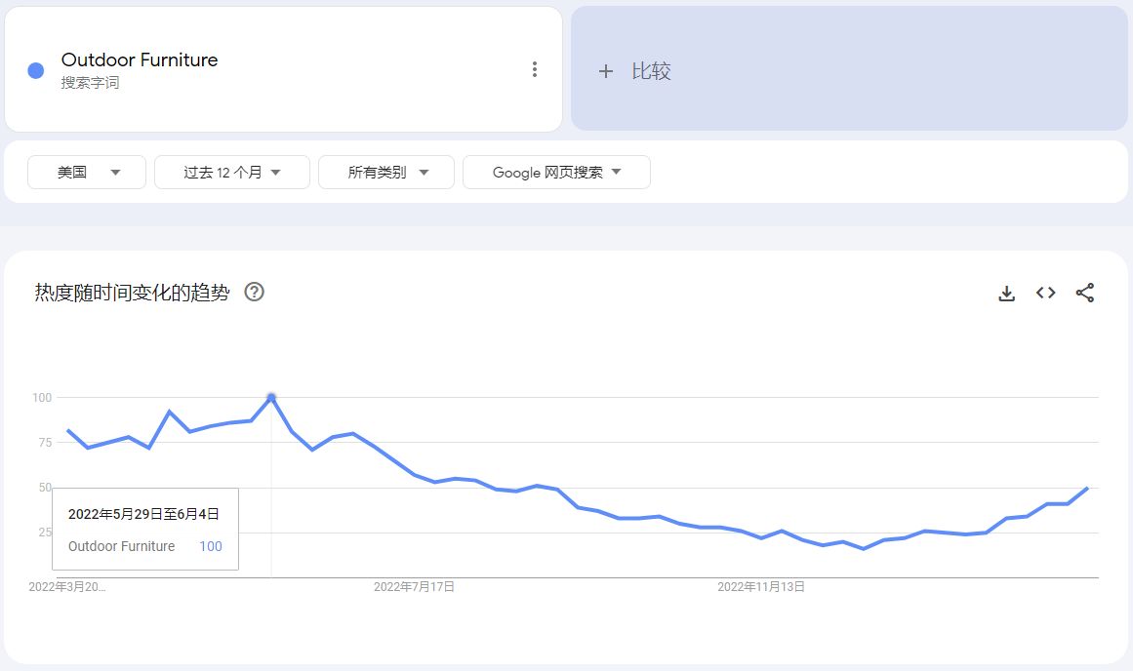Download the trend data
The width and height of the screenshot is (1133, 671).
pyautogui.click(x=1006, y=292)
